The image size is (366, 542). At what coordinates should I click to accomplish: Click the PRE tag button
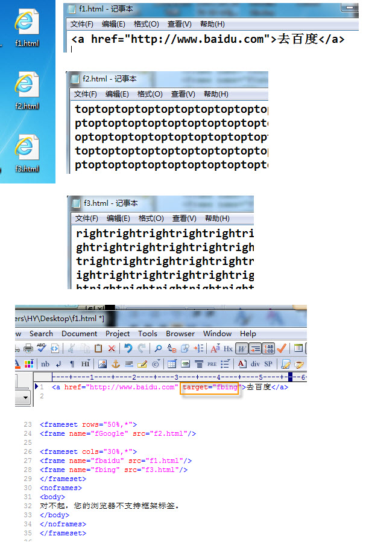212,364
